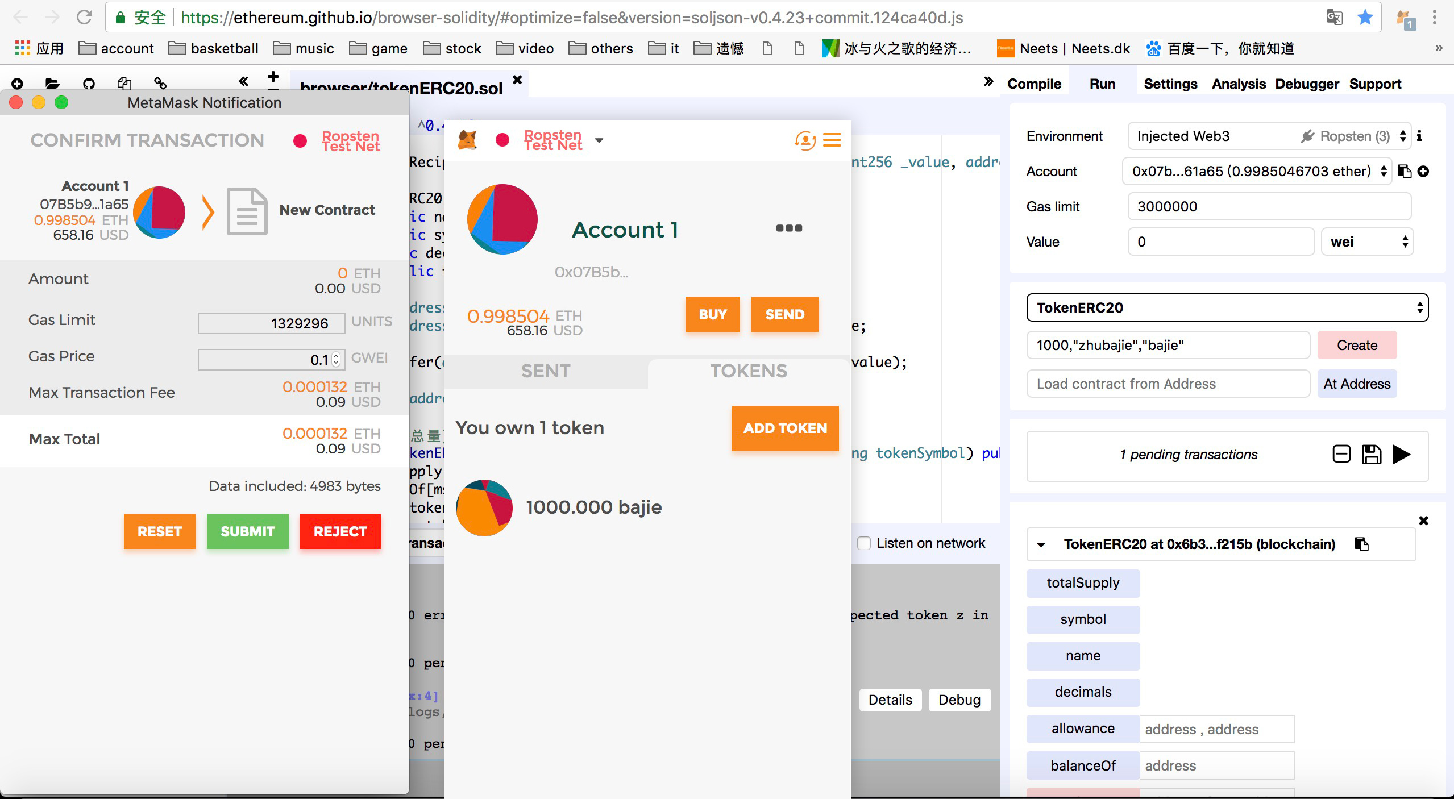
Task: Collapse deployed TokenERC20 instance arrow
Action: pyautogui.click(x=1041, y=544)
